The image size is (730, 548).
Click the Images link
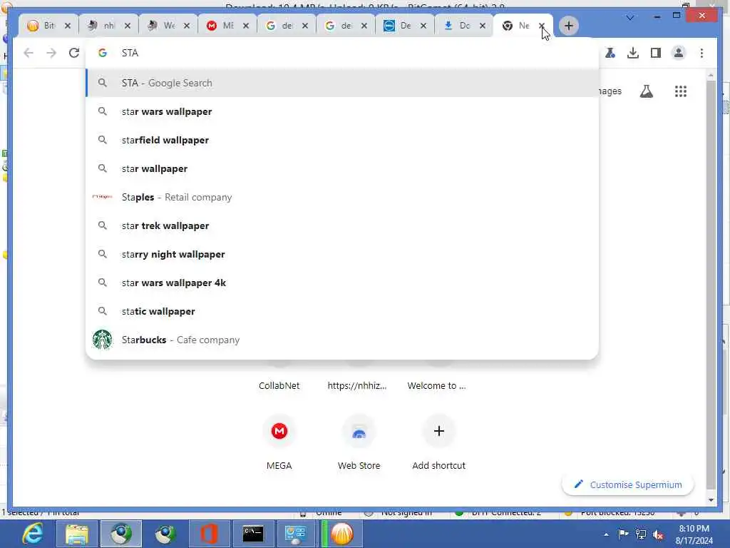point(610,91)
